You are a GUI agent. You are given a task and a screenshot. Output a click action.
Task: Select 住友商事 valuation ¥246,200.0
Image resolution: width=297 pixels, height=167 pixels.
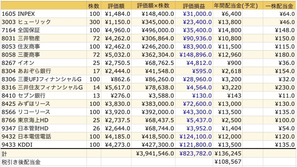pos(153,47)
